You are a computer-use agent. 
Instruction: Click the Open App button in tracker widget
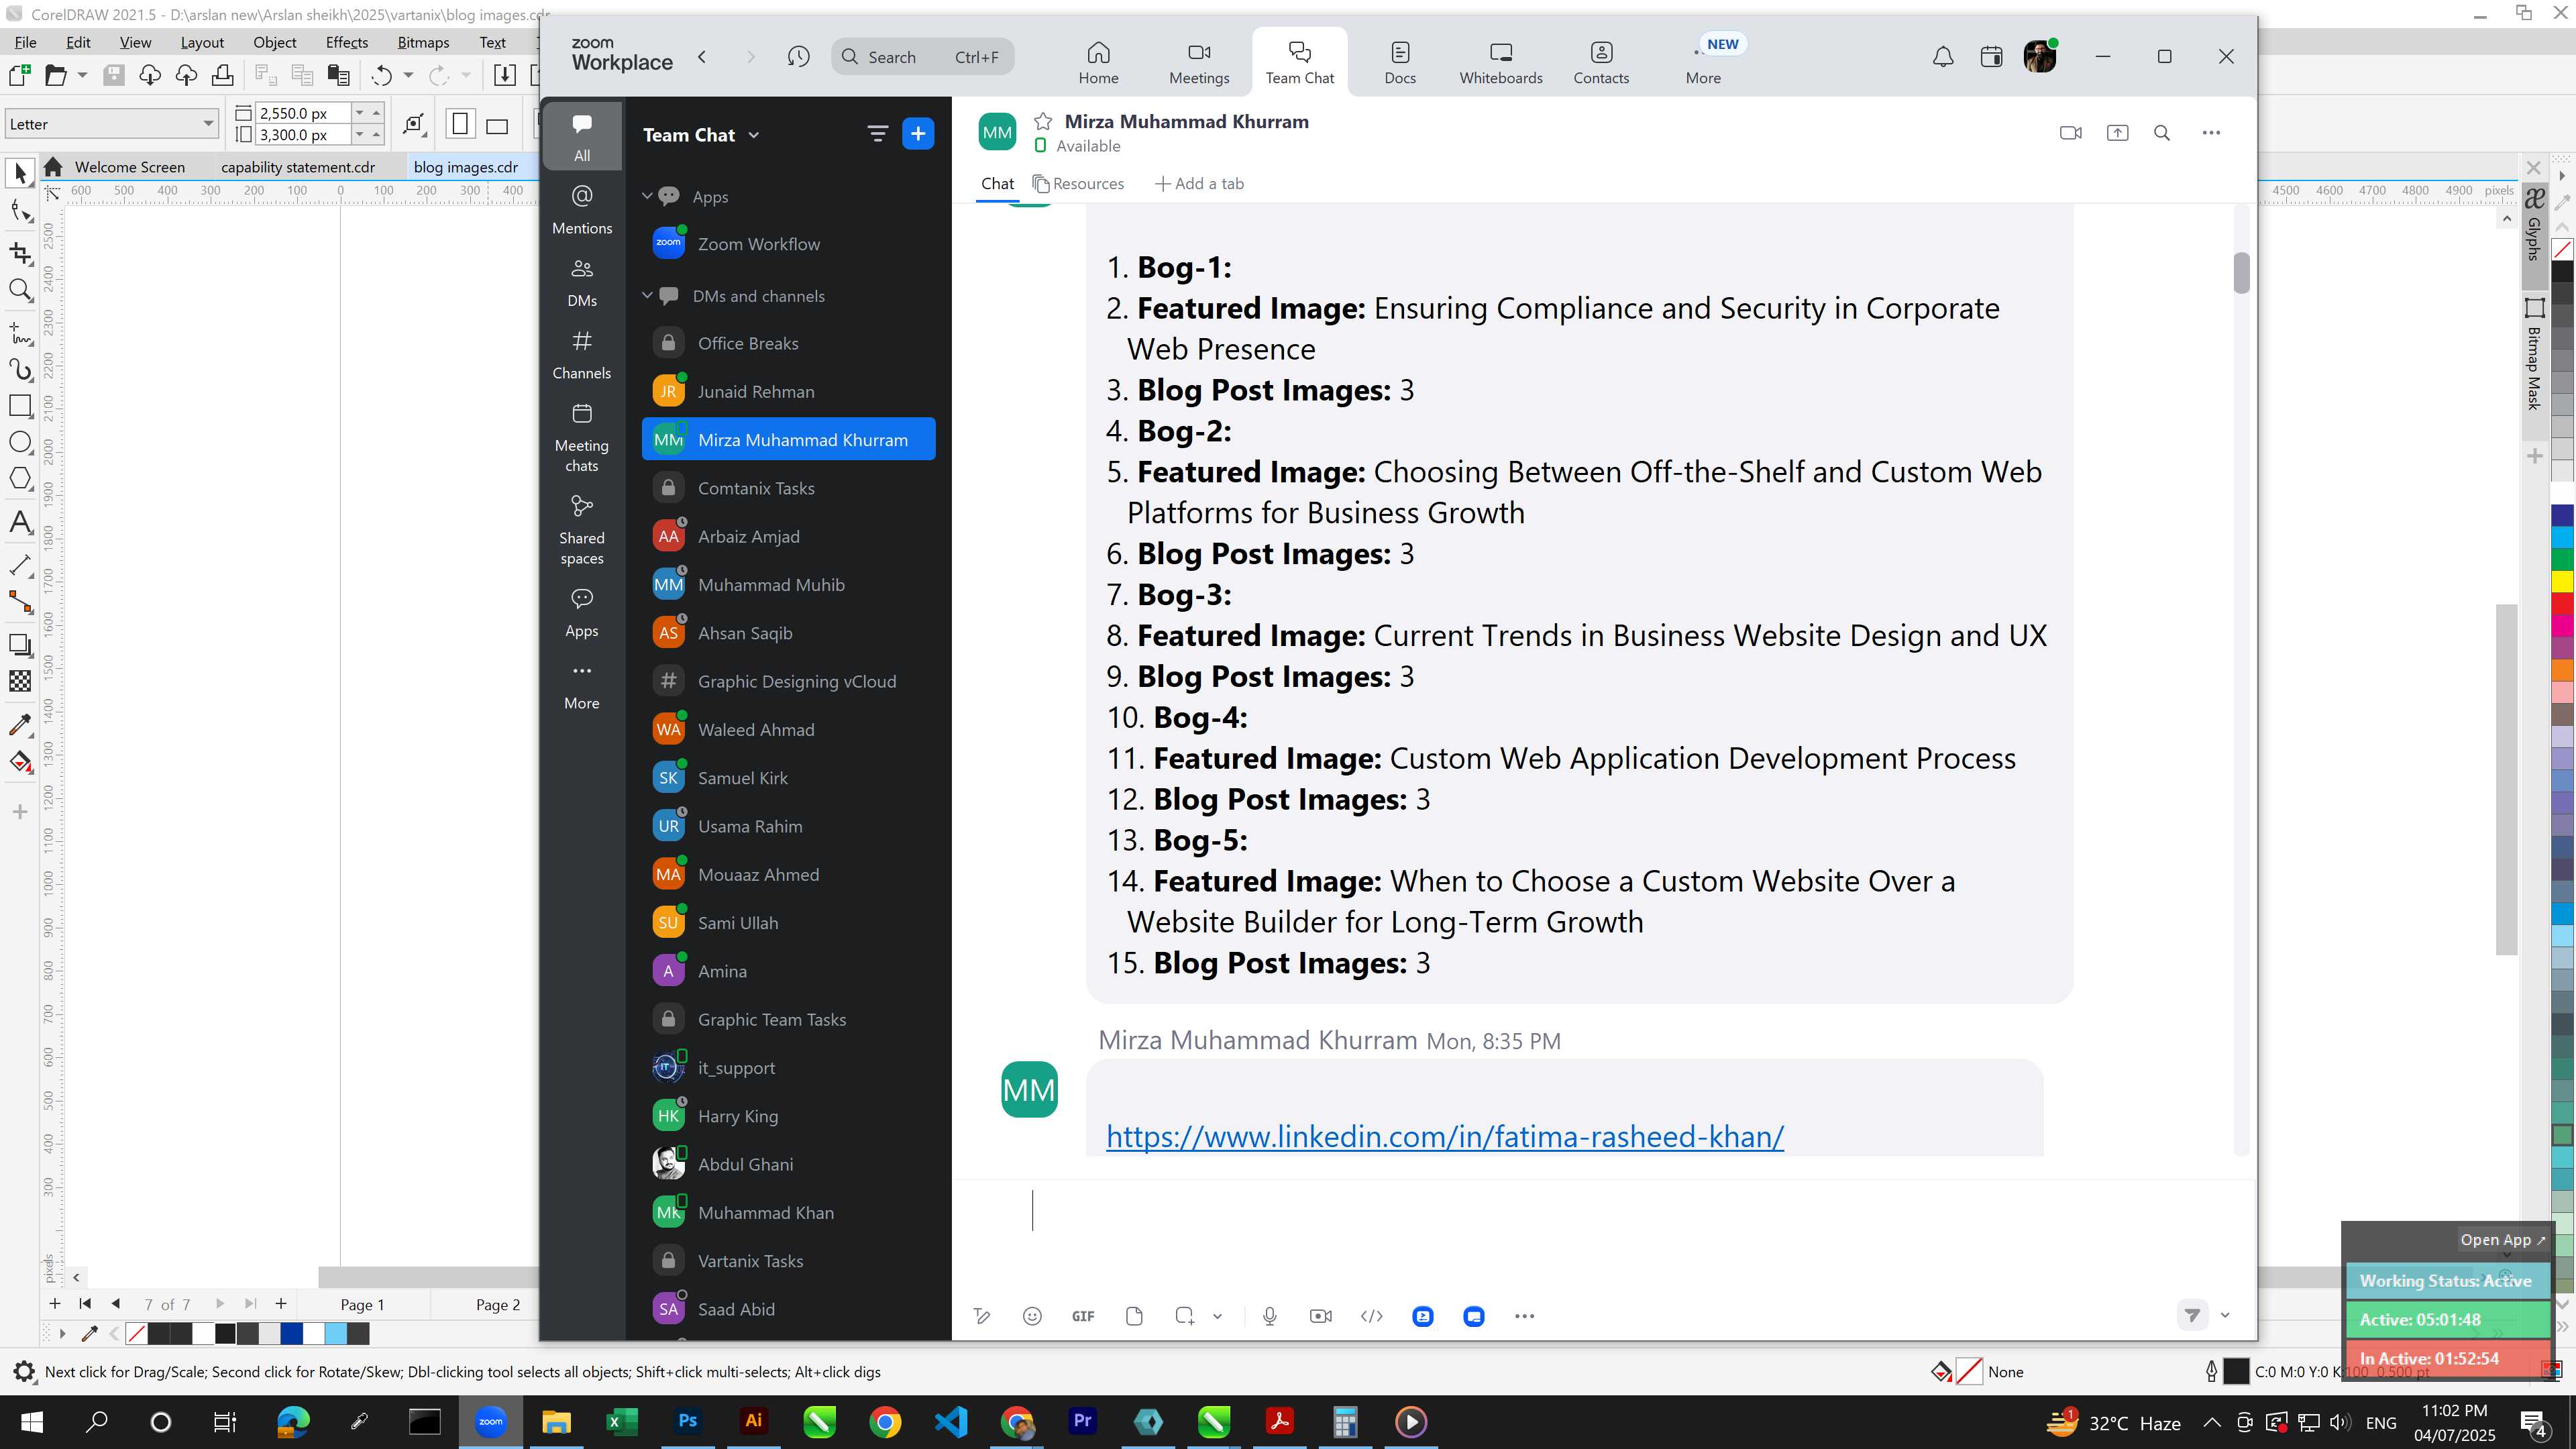2502,1239
